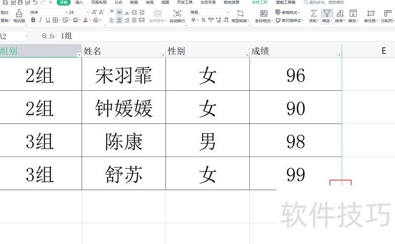Screen dimensions: 395x244
Task: Click the 复制 (copy) button
Action: pos(5,20)
